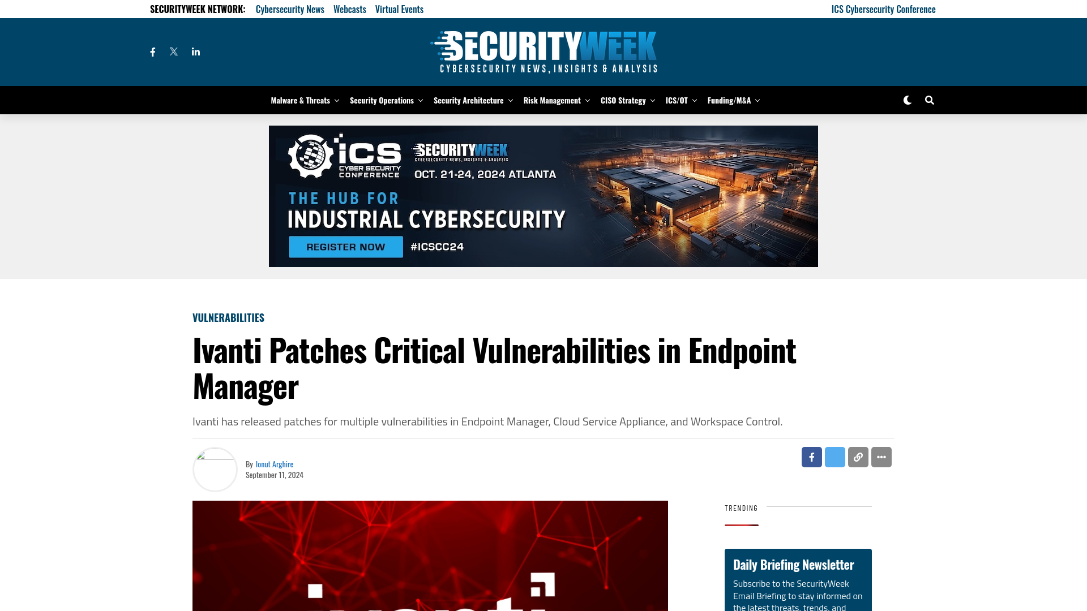Open the ICS/OT section expander
Viewport: 1087px width, 611px height.
[694, 100]
